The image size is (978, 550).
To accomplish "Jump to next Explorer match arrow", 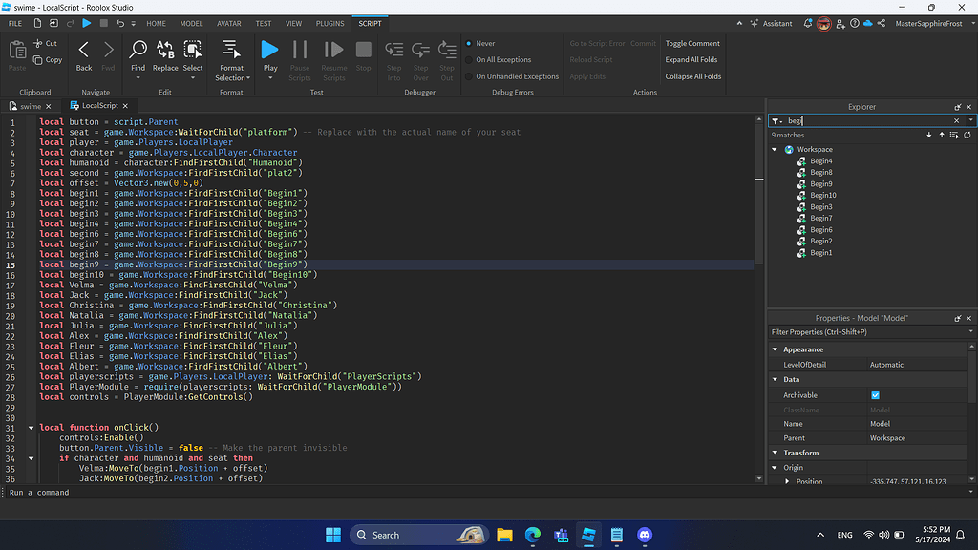I will pos(928,135).
